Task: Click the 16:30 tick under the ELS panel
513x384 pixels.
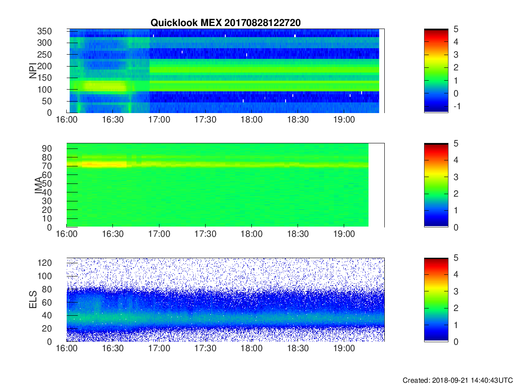Action: coord(113,348)
